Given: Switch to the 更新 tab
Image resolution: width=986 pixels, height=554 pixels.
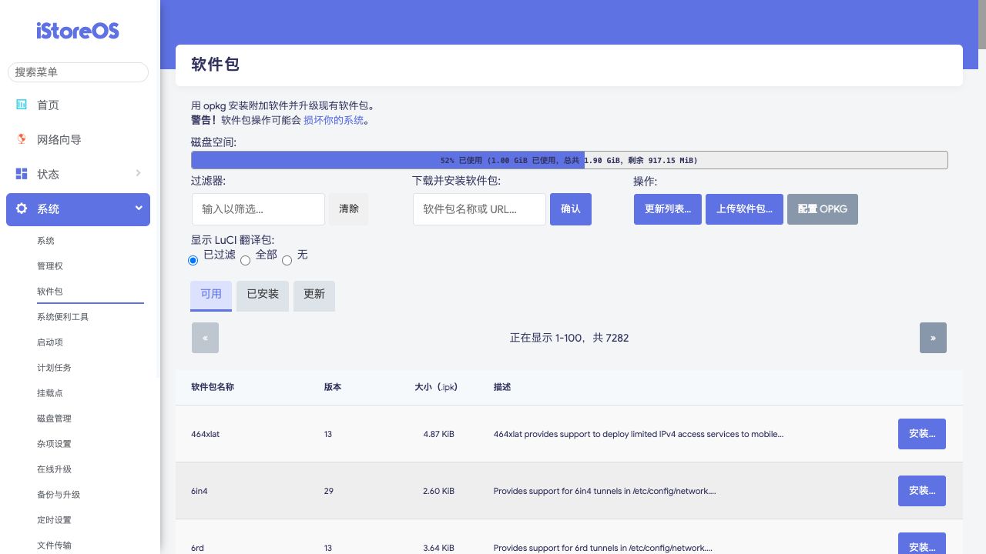Looking at the screenshot, I should 314,295.
